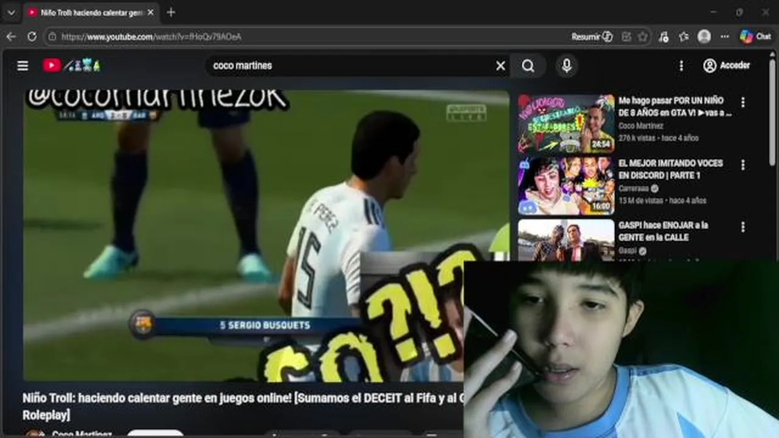Open a new browser tab
The height and width of the screenshot is (438, 779).
171,12
